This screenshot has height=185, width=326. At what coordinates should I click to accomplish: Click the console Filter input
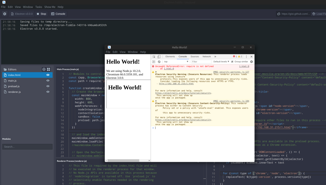201,62
